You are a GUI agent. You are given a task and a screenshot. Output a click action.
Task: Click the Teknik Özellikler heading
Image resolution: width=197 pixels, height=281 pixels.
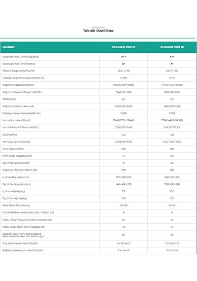(98, 31)
